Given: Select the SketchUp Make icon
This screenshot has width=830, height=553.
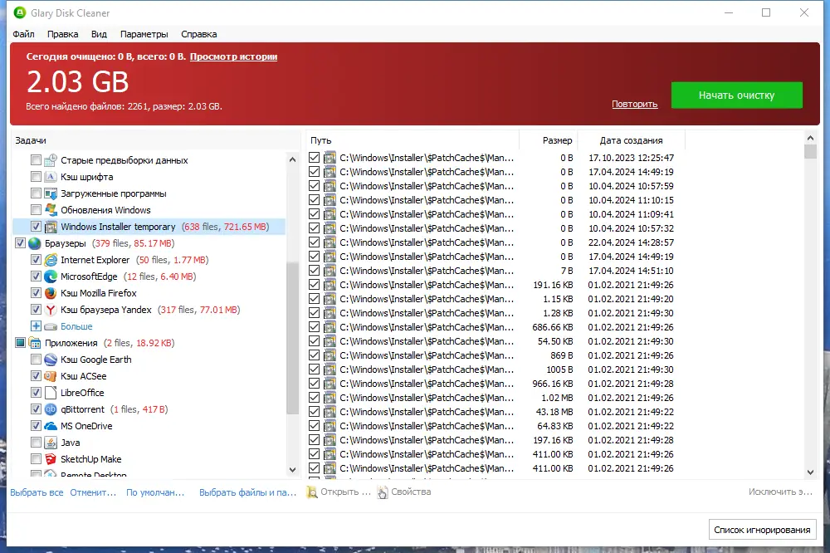Looking at the screenshot, I should (x=51, y=459).
